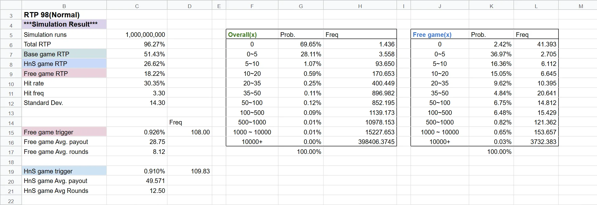Click the 28.75 payout value
Viewport: 597px width, 205px height.
(x=137, y=142)
